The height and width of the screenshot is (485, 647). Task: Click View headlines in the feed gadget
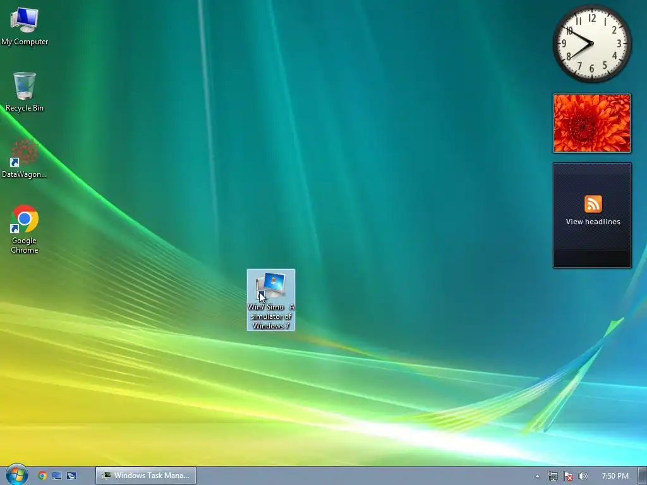[x=593, y=222]
